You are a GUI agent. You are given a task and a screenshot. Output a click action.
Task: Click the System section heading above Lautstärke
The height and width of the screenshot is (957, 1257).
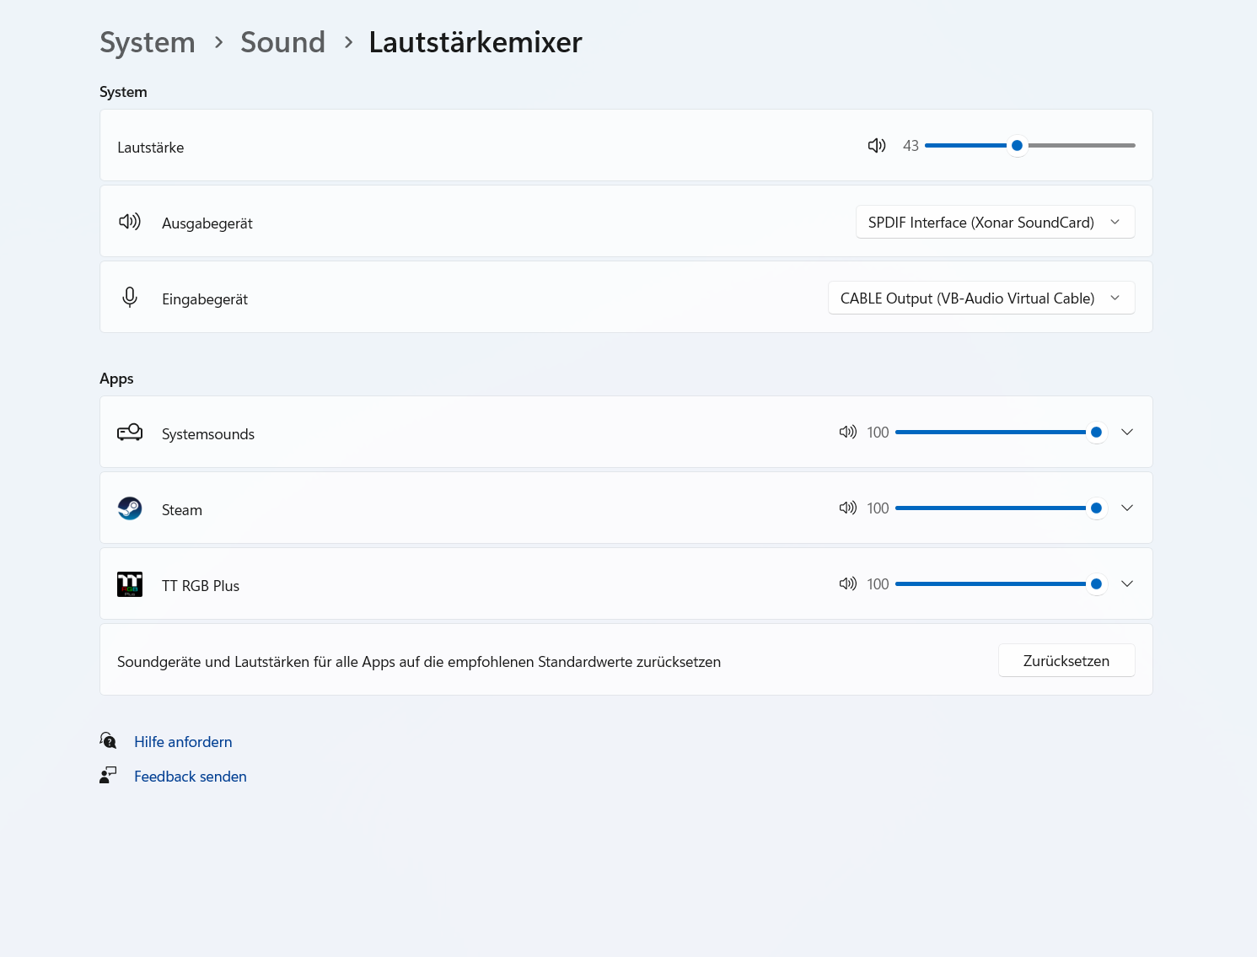coord(123,92)
